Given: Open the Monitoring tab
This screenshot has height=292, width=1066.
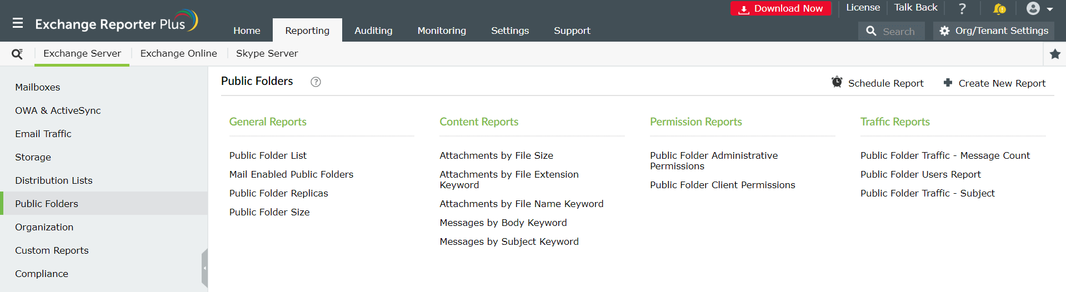Looking at the screenshot, I should (x=442, y=31).
